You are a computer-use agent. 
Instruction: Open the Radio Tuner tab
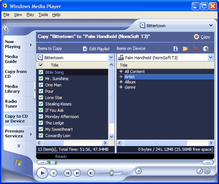point(18,104)
